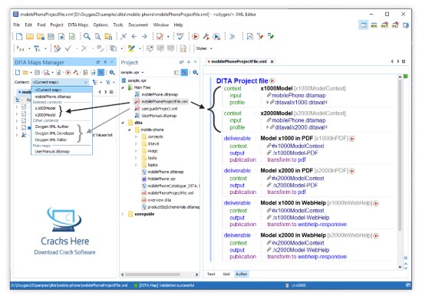Open the Styles dropdown
The width and height of the screenshot is (422, 299).
coord(204,48)
